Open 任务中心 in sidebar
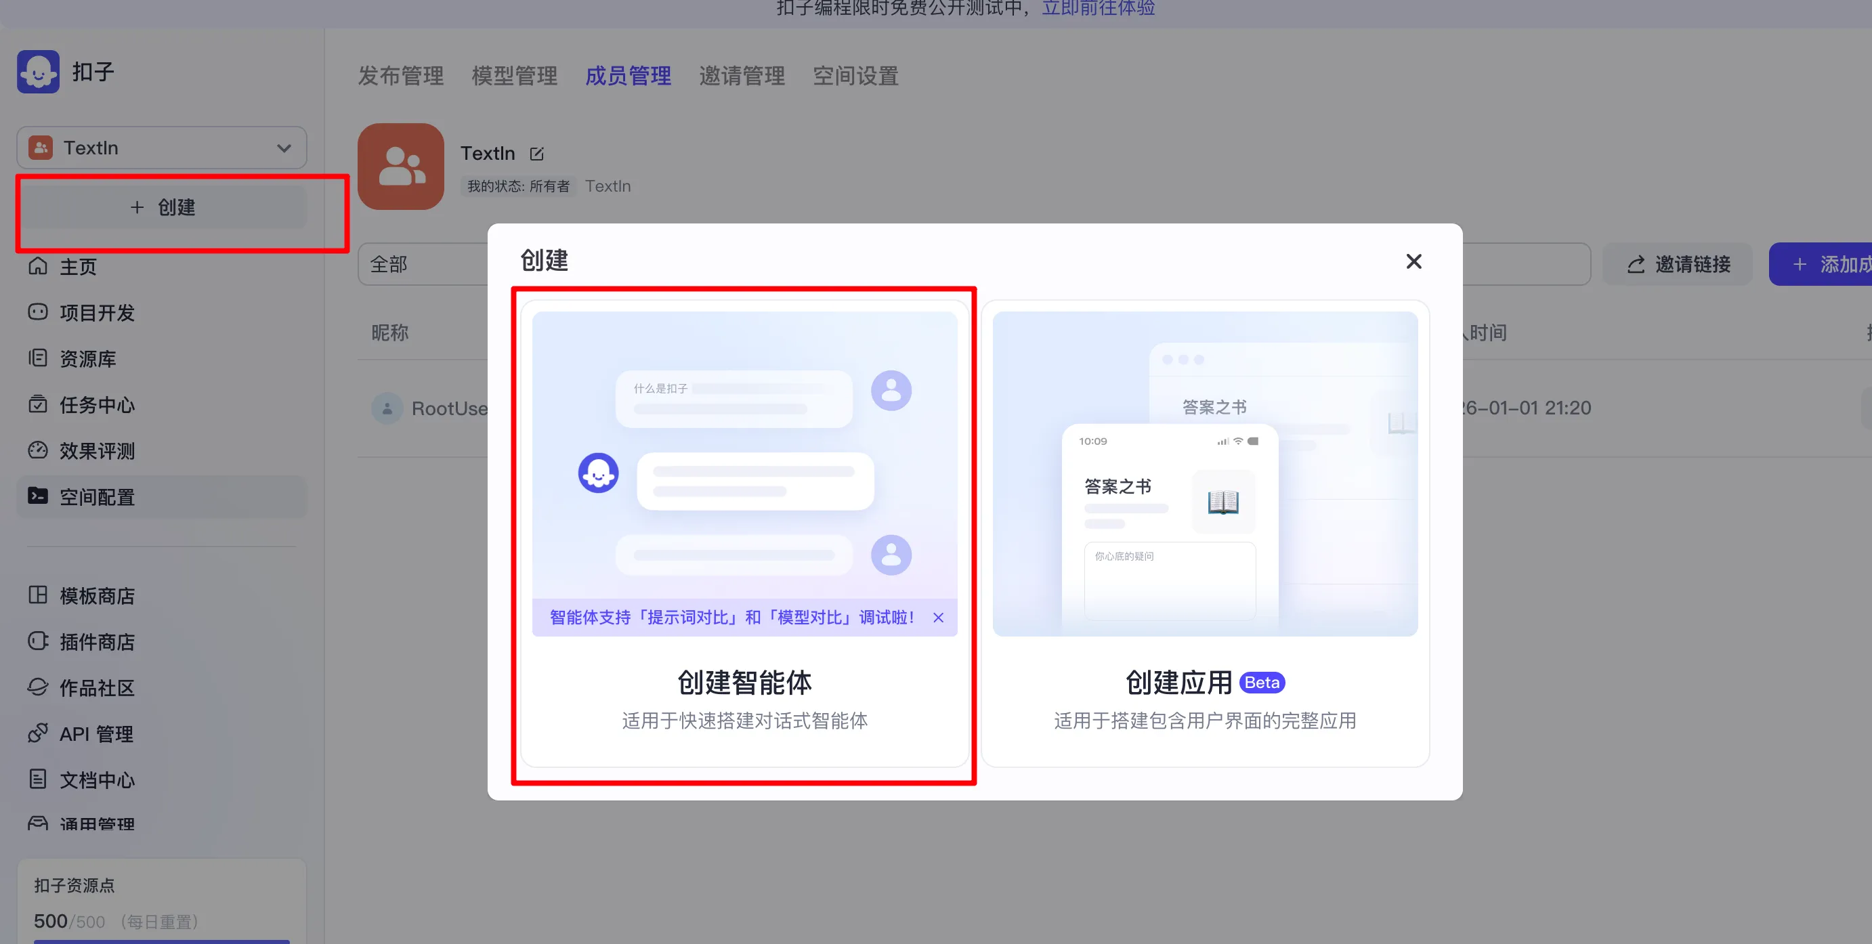Viewport: 1872px width, 944px height. (x=161, y=405)
